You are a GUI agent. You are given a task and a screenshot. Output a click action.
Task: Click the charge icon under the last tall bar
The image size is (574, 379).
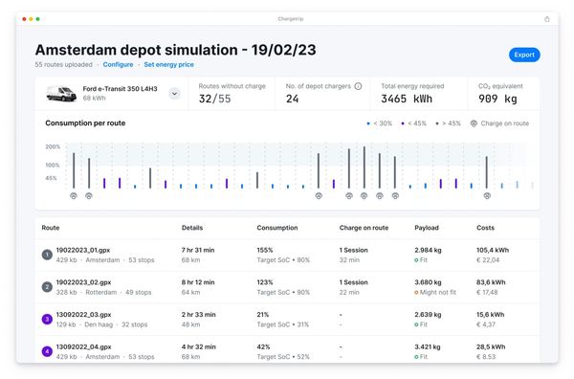[x=487, y=196]
